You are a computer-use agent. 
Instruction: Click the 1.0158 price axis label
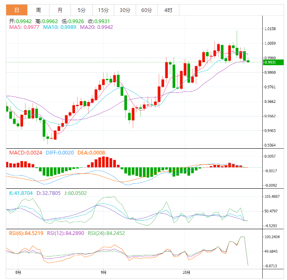click(x=270, y=29)
